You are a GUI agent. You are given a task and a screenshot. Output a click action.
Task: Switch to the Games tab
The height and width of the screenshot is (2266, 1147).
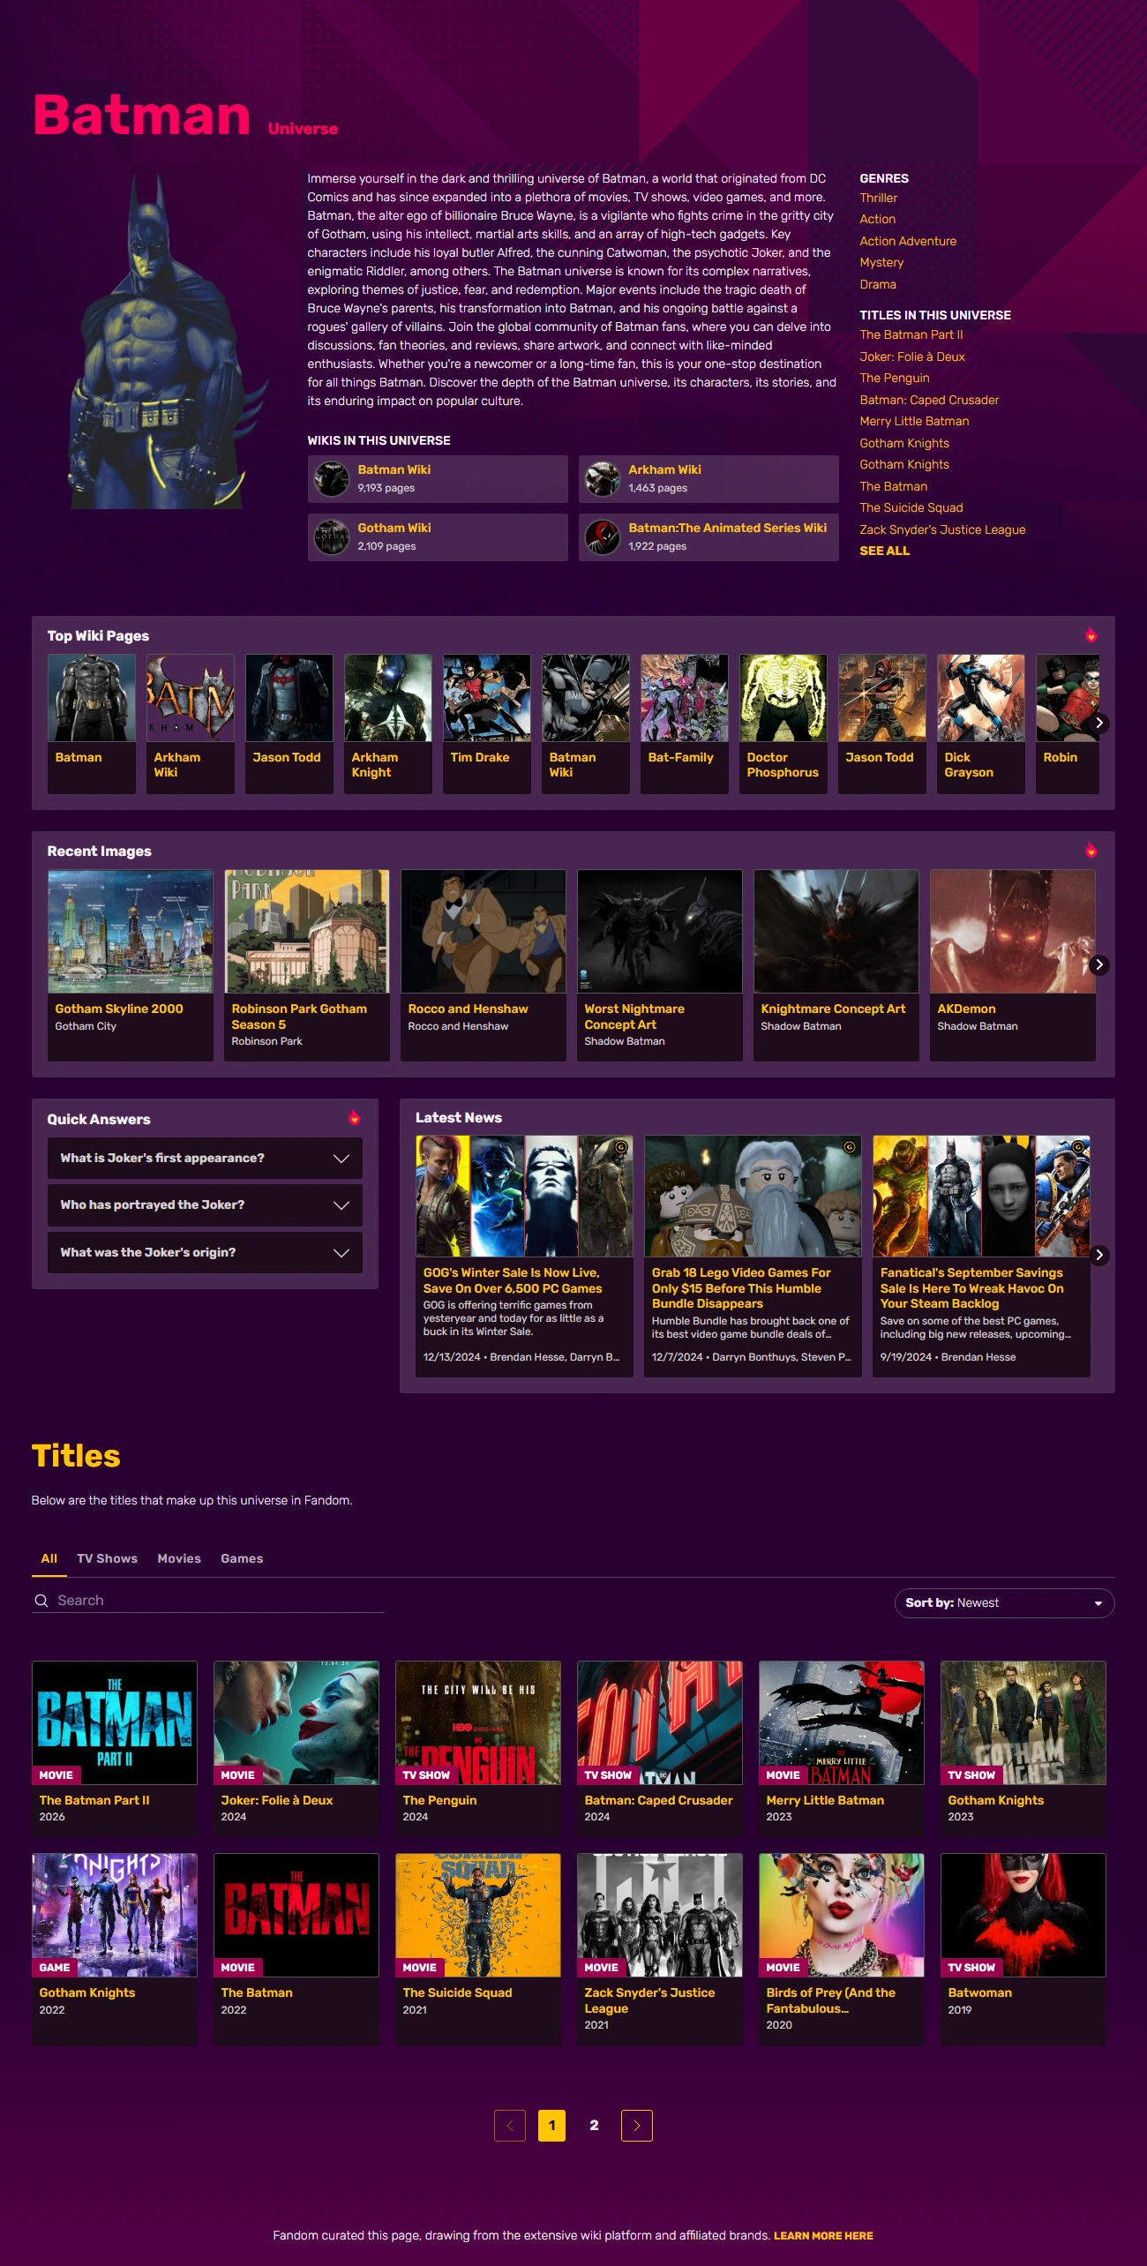[x=242, y=1559]
